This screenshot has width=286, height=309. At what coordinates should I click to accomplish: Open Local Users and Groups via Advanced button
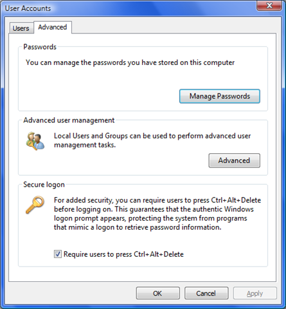coord(234,160)
